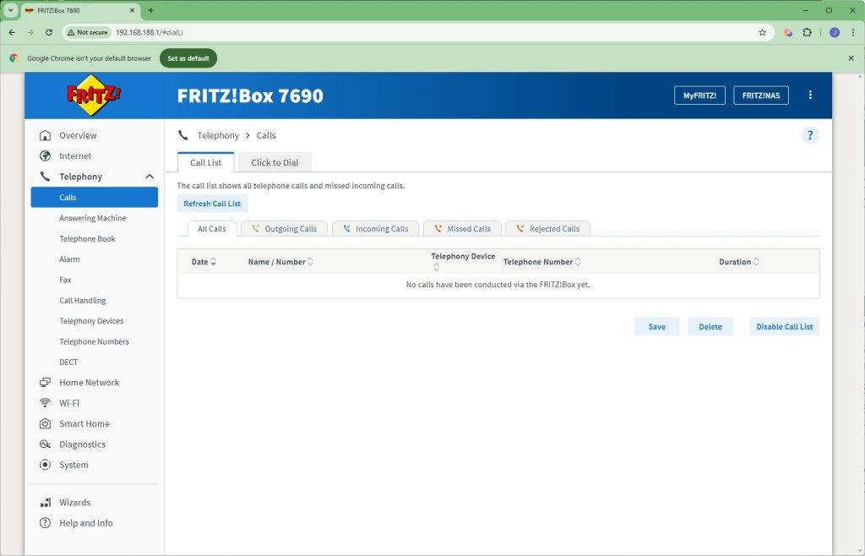865x556 pixels.
Task: Bookmark page with the star icon
Action: [763, 33]
